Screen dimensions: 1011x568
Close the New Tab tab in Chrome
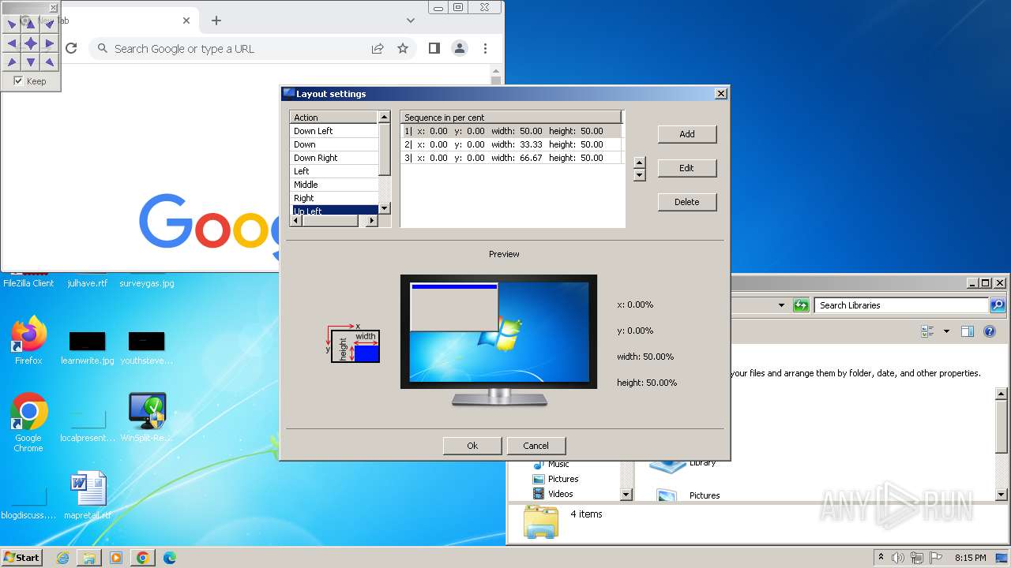coord(186,21)
